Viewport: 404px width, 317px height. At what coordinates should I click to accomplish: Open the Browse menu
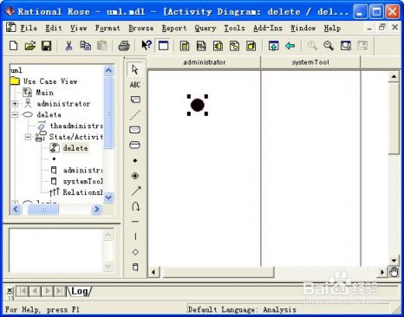(141, 28)
